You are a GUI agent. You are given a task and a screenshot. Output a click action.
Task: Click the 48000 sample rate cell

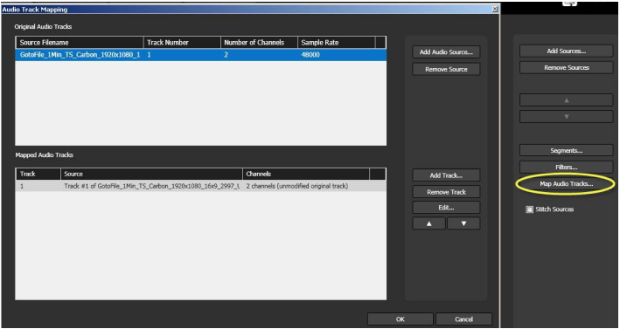(310, 55)
